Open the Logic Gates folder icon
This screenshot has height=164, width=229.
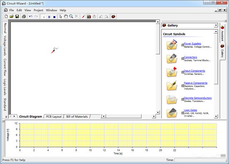coord(172,113)
